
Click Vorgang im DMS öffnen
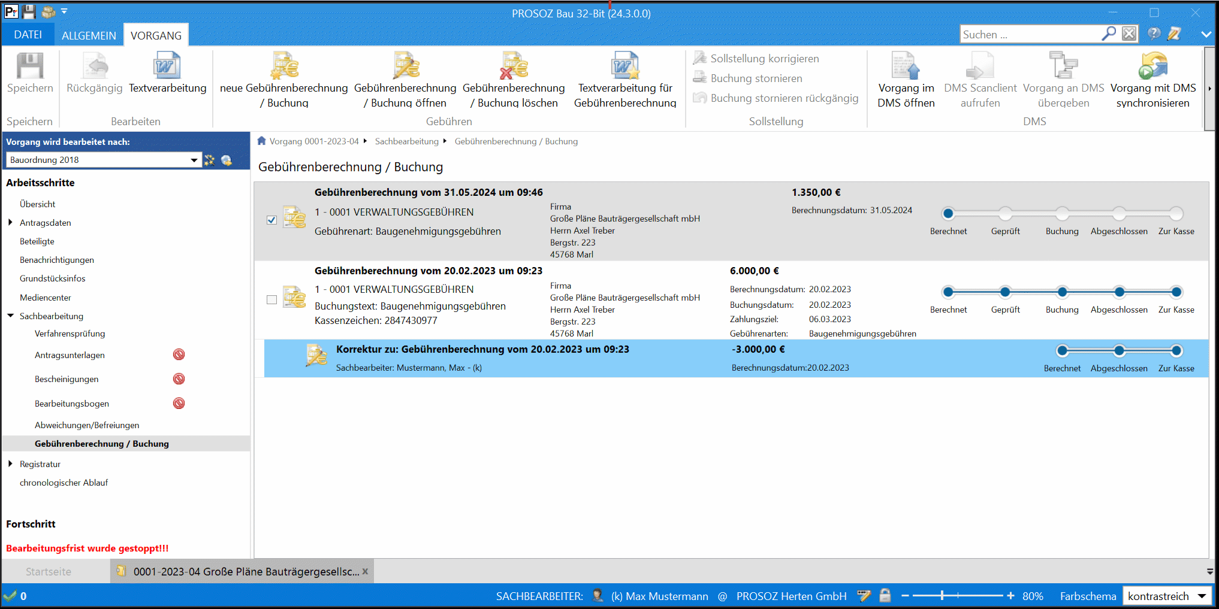pos(906,80)
